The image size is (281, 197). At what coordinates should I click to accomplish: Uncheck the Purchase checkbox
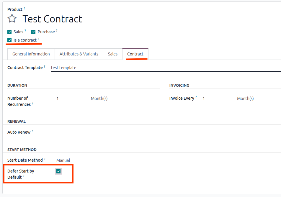33,32
